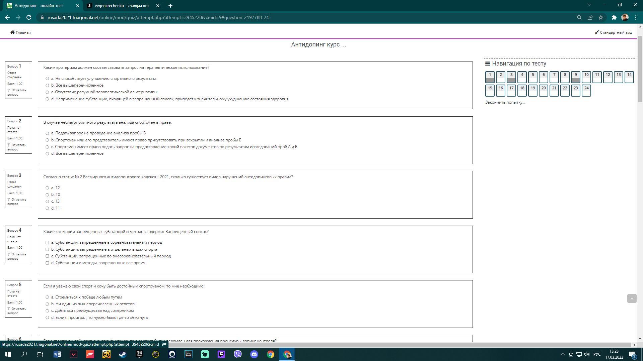The height and width of the screenshot is (361, 643).
Task: Select answer d. 11 in question 3
Action: tap(47, 208)
